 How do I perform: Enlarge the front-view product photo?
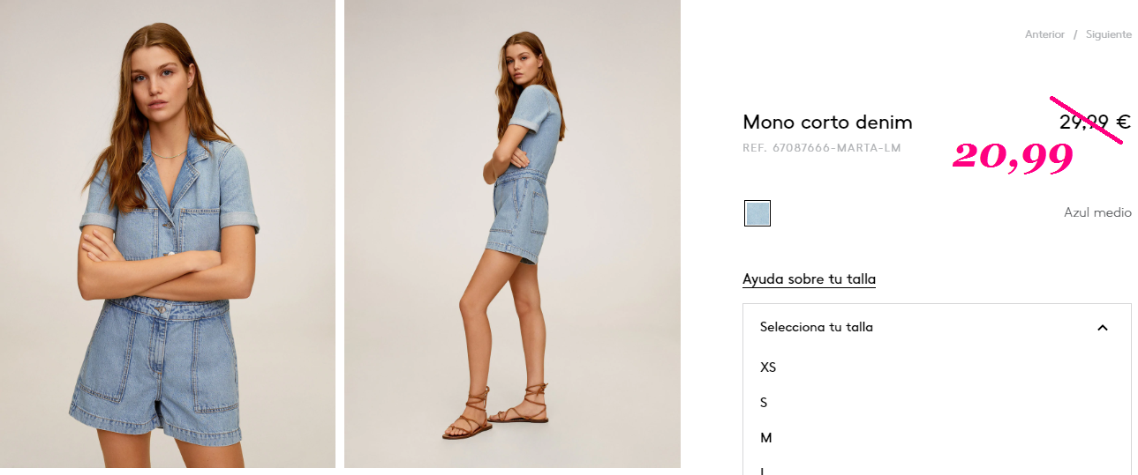168,234
